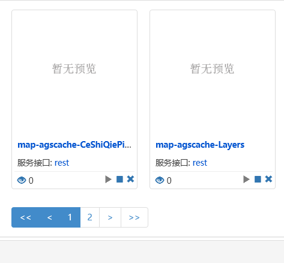Open rest interface link of map-agscache-Layers
The image size is (284, 263).
pyautogui.click(x=200, y=163)
